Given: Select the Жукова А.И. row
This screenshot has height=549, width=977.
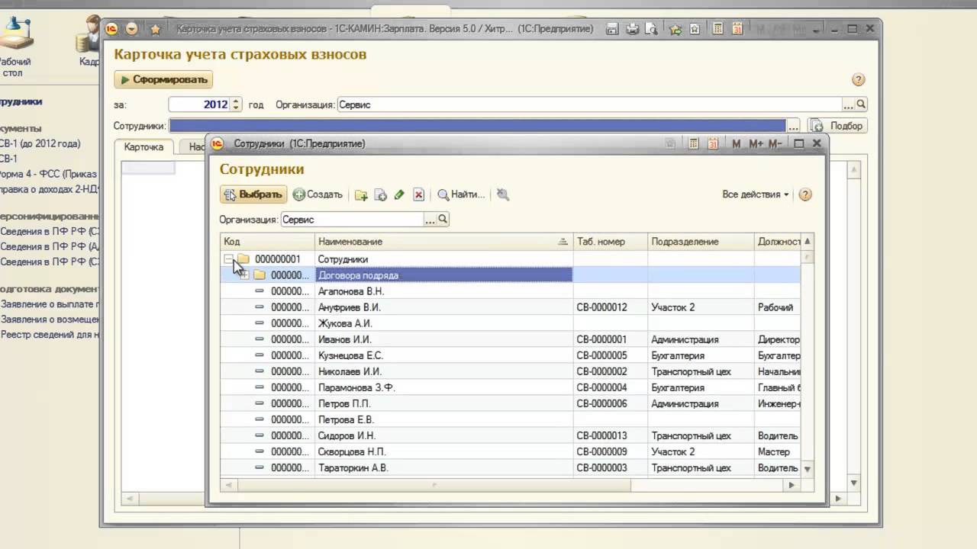Looking at the screenshot, I should (511, 323).
